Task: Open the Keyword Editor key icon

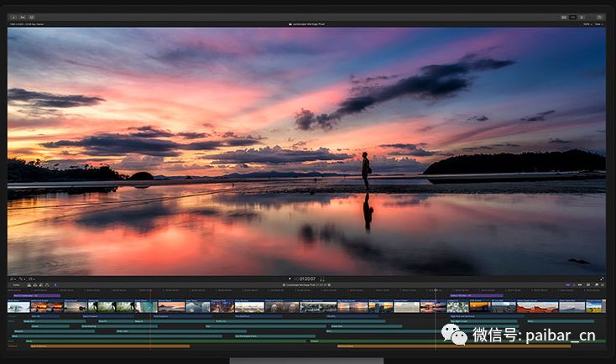Action: (x=23, y=17)
